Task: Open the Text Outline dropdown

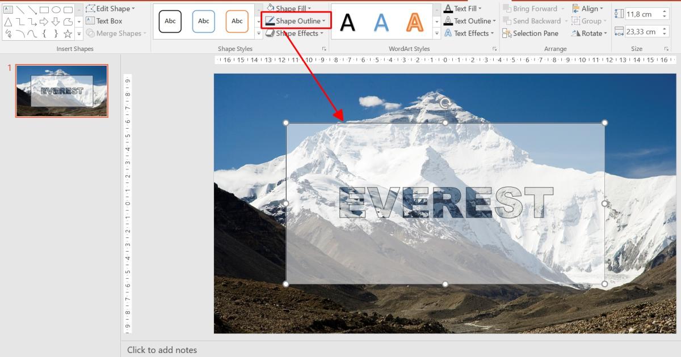Action: tap(470, 21)
